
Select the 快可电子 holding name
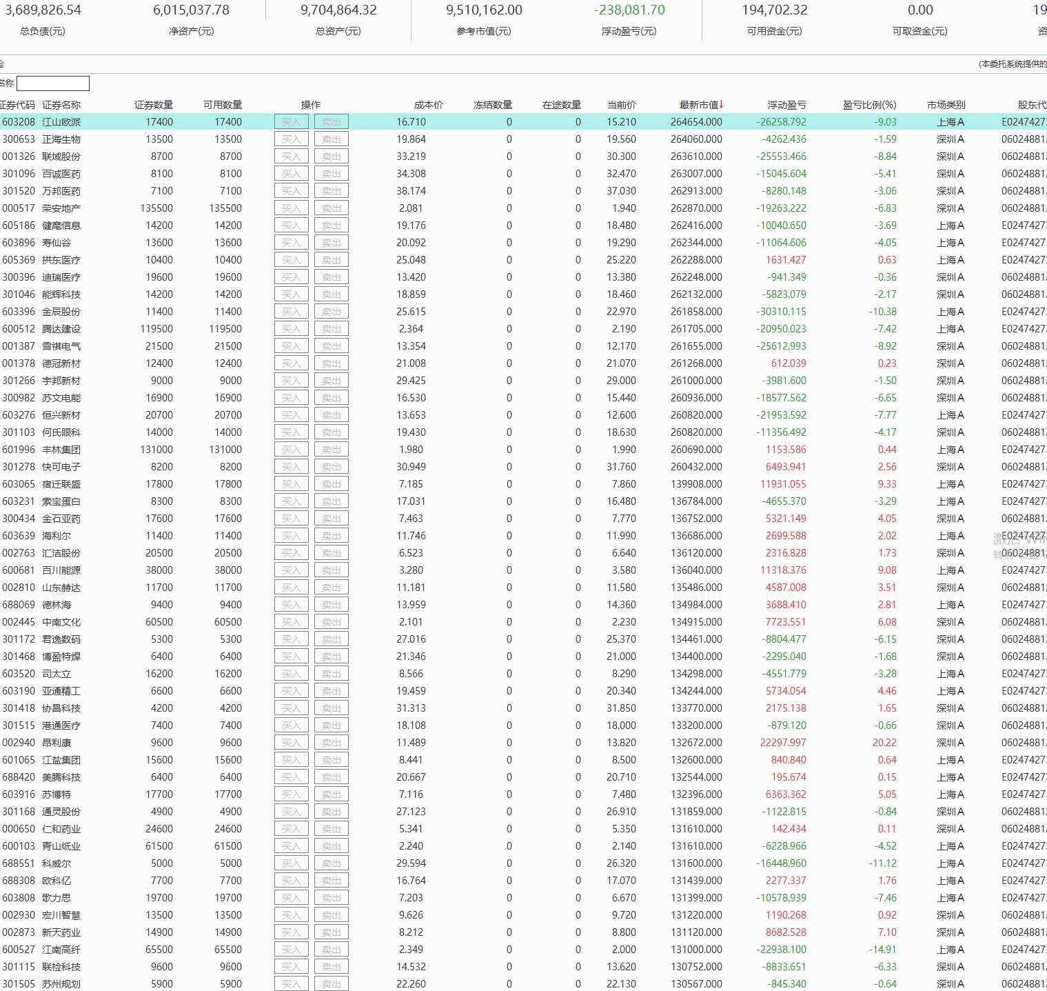pyautogui.click(x=61, y=467)
